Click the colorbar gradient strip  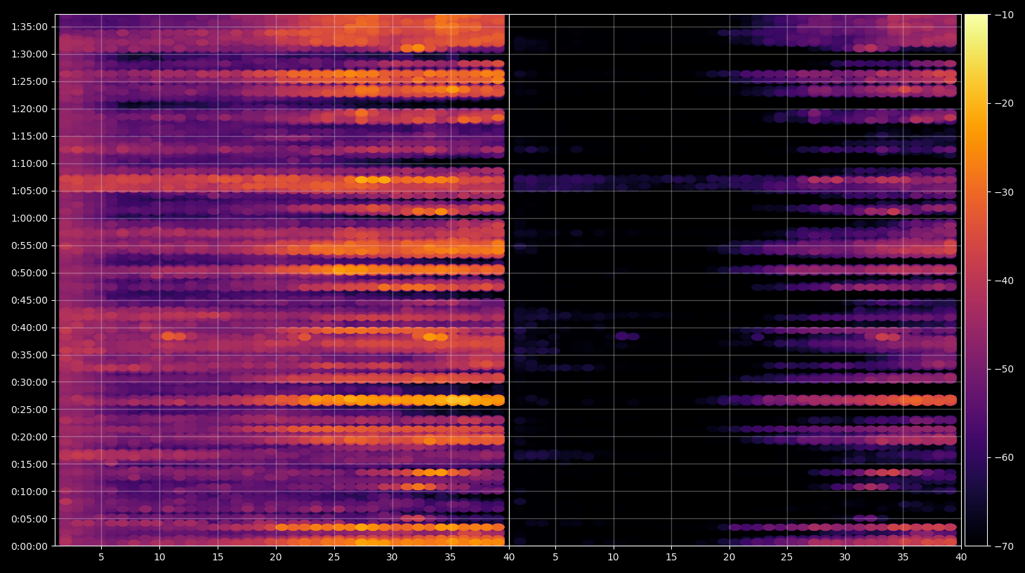[976, 281]
